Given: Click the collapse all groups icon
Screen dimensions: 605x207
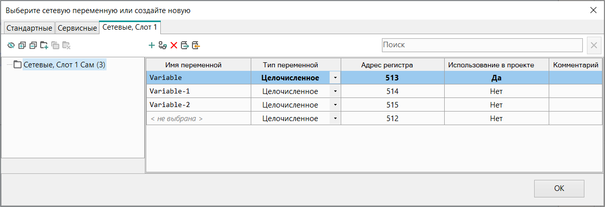Looking at the screenshot, I should 33,46.
